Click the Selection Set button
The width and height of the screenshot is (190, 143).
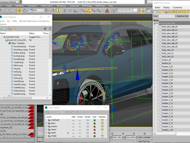[x=182, y=16]
